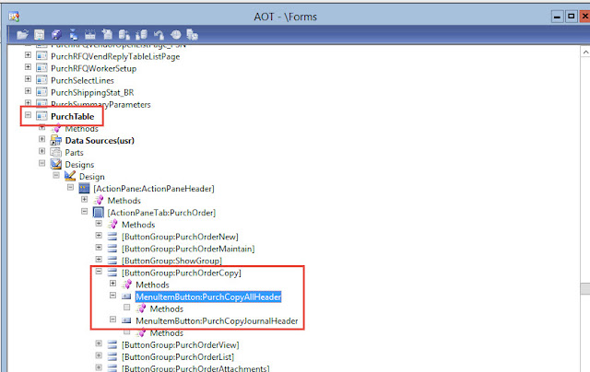Click the PurchRFQVendReplyTableListPage form icon
This screenshot has height=372, width=590.
(41, 56)
